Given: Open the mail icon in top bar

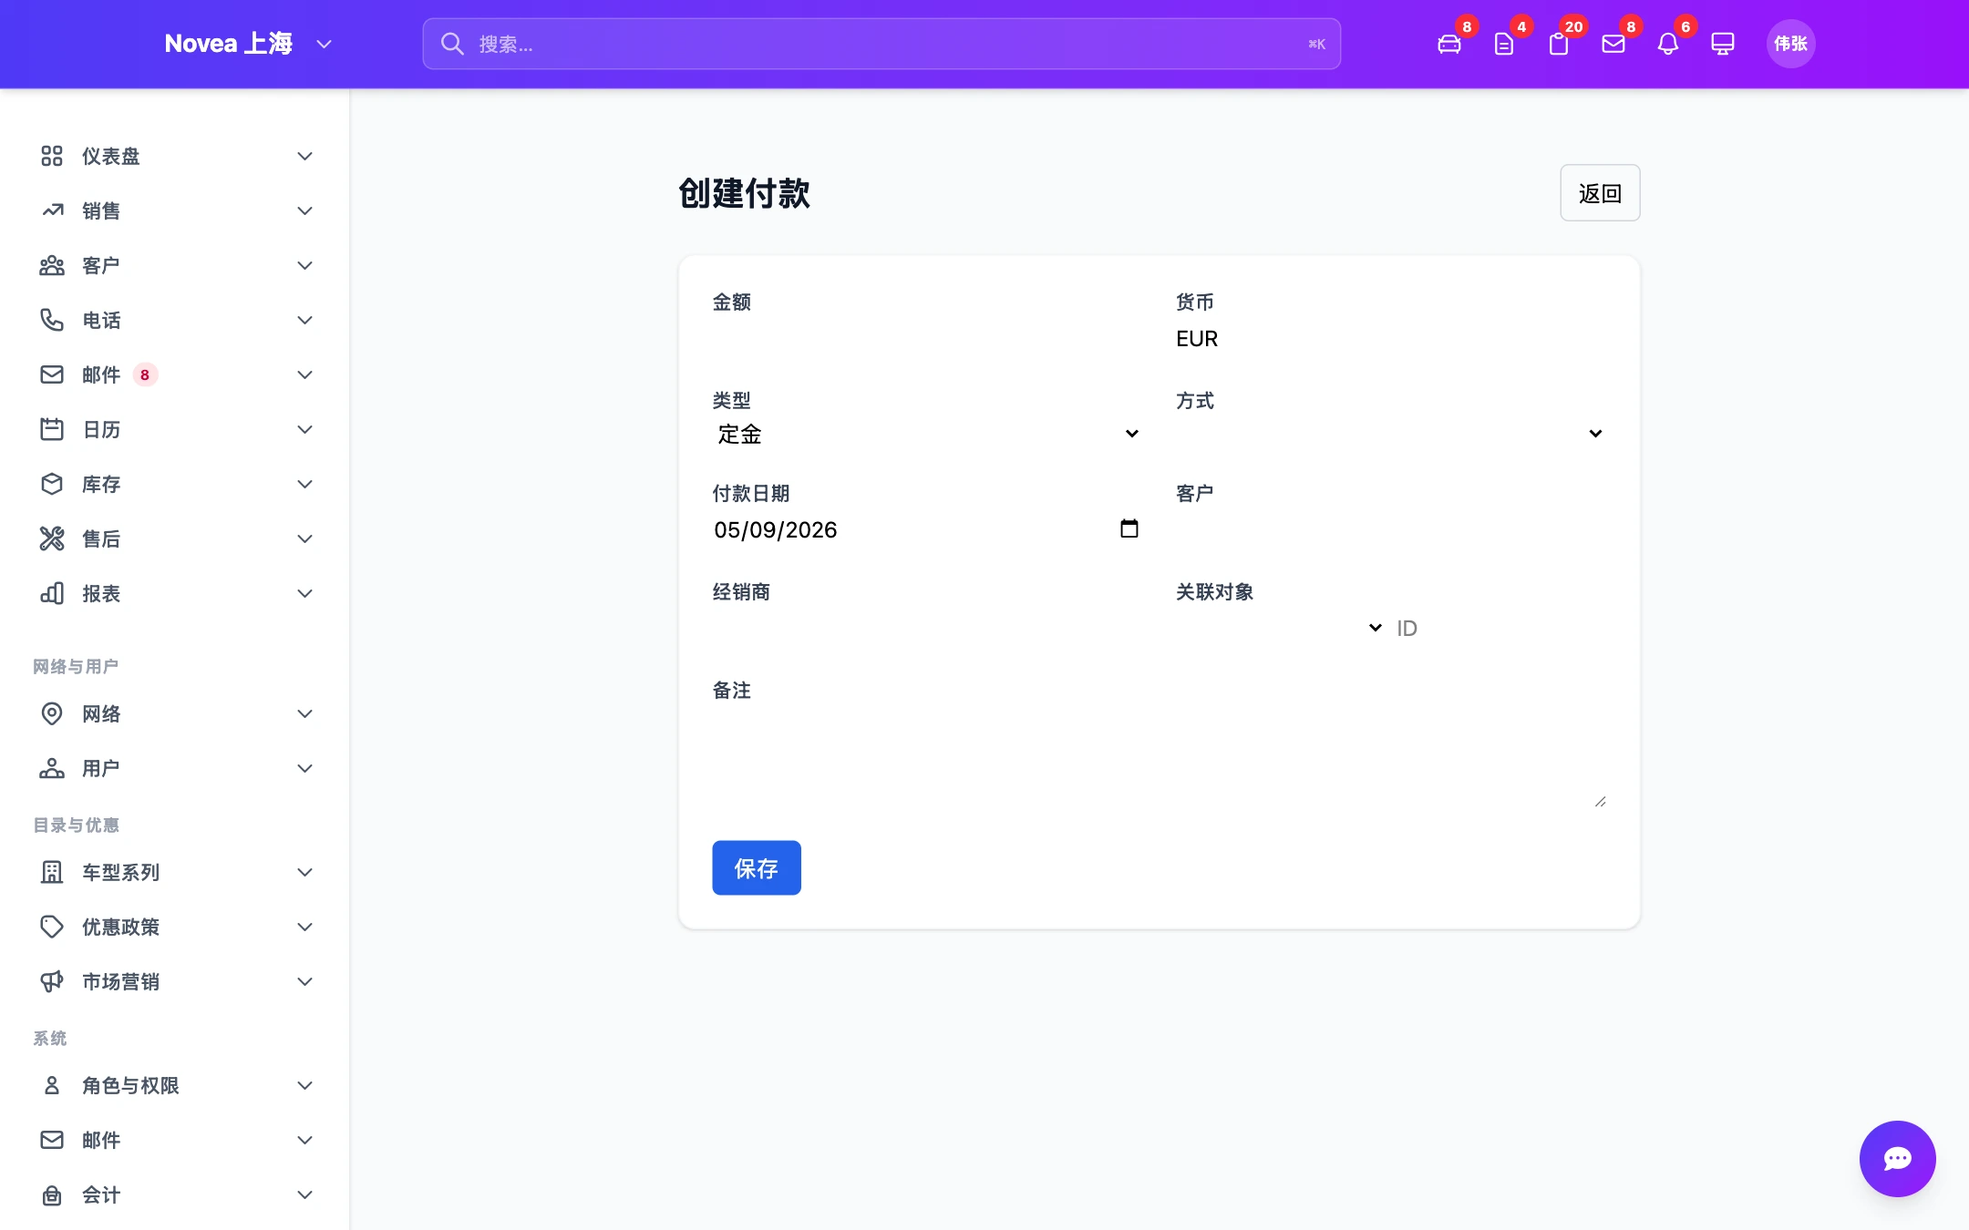Looking at the screenshot, I should (1613, 44).
